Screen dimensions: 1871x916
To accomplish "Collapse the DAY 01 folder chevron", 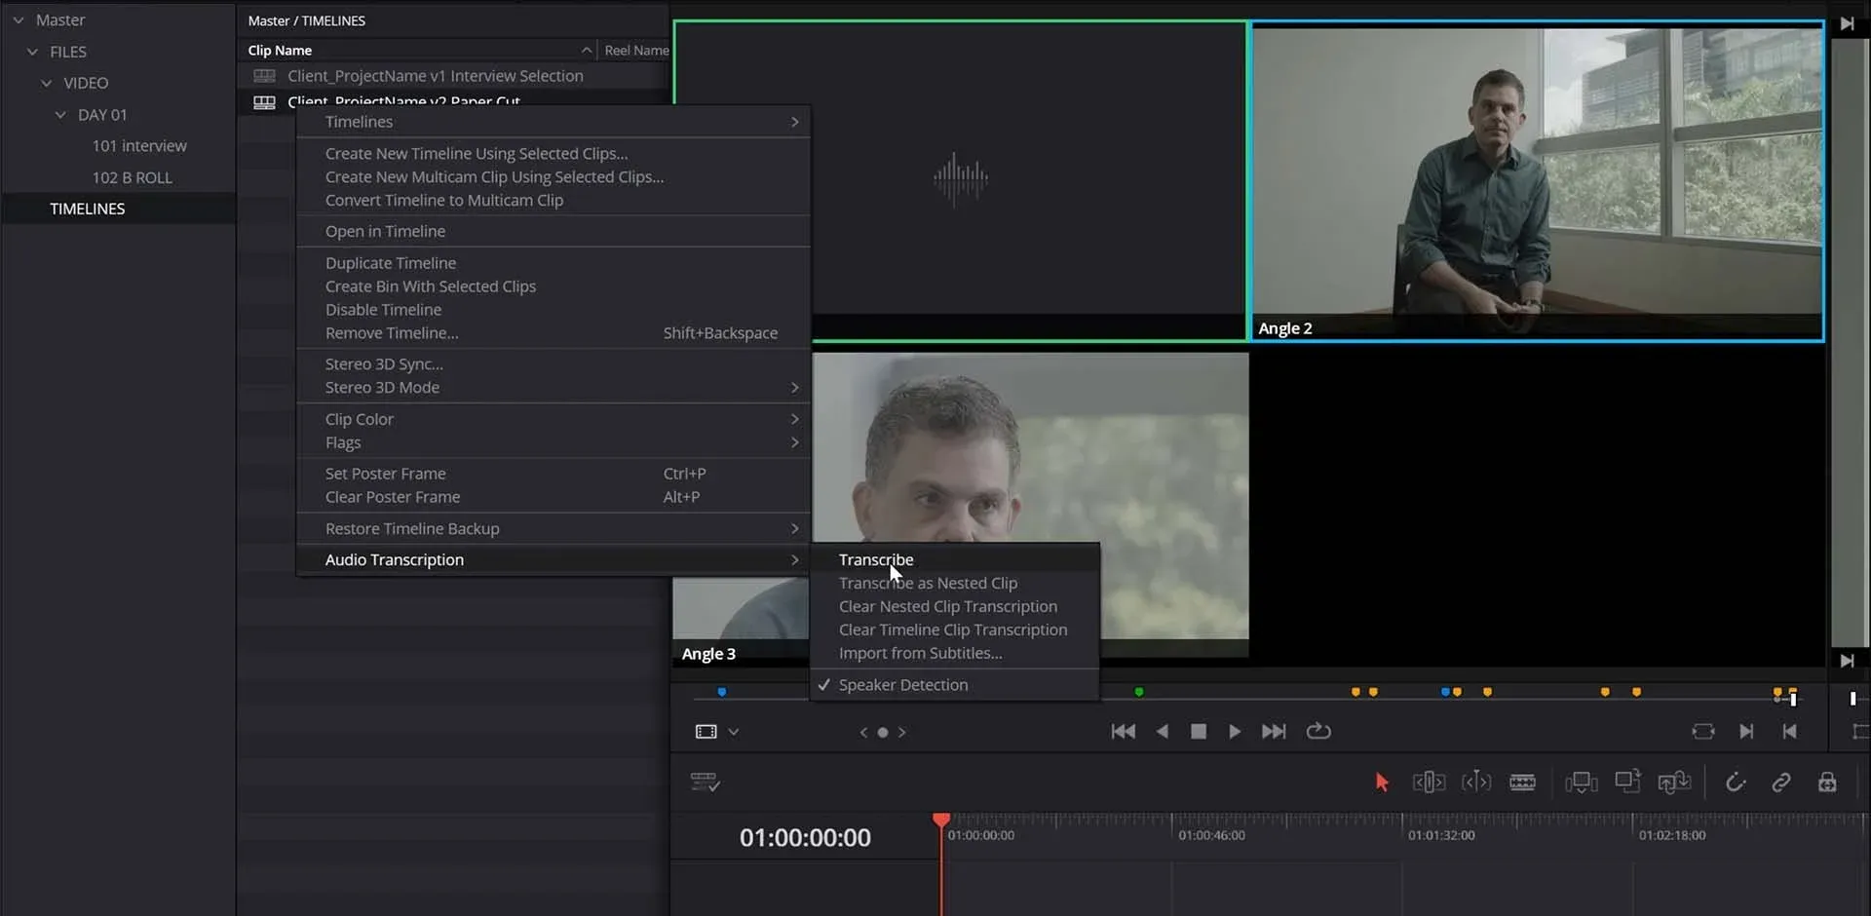I will tap(60, 115).
